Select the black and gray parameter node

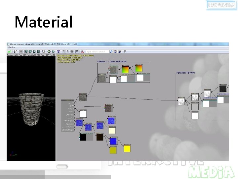pyautogui.click(x=86, y=137)
